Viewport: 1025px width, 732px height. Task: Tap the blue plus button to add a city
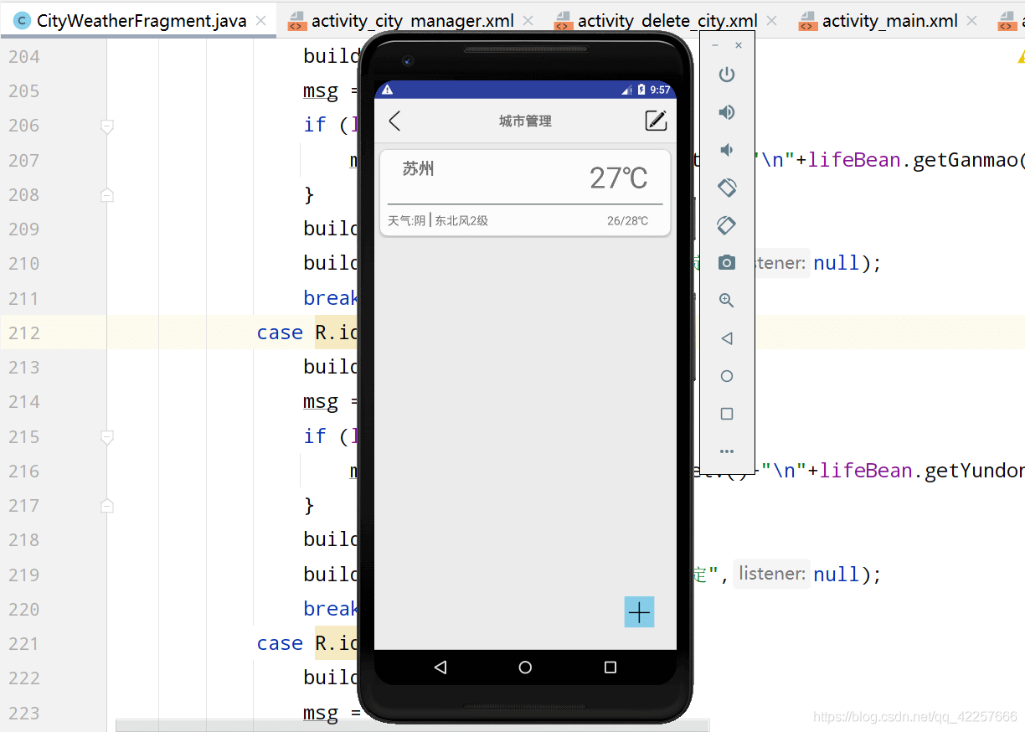tap(639, 611)
